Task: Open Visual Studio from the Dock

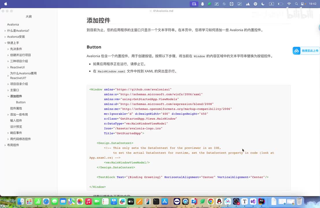Action: (x=253, y=202)
